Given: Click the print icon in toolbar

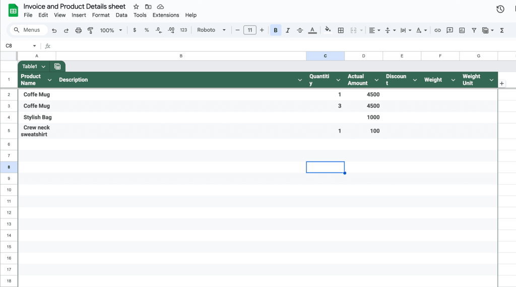Looking at the screenshot, I should [x=78, y=30].
